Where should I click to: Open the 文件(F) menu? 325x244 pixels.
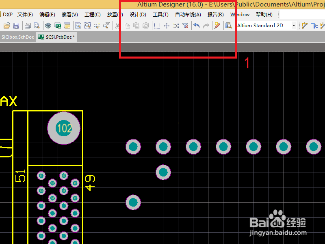tap(25, 15)
